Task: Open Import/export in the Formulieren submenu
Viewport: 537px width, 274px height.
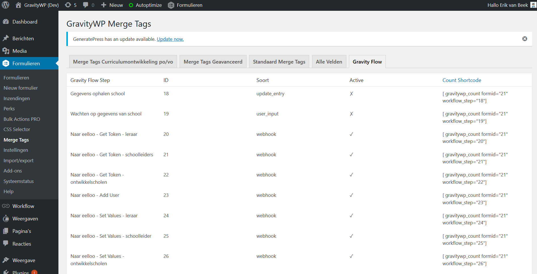Action: click(x=18, y=161)
